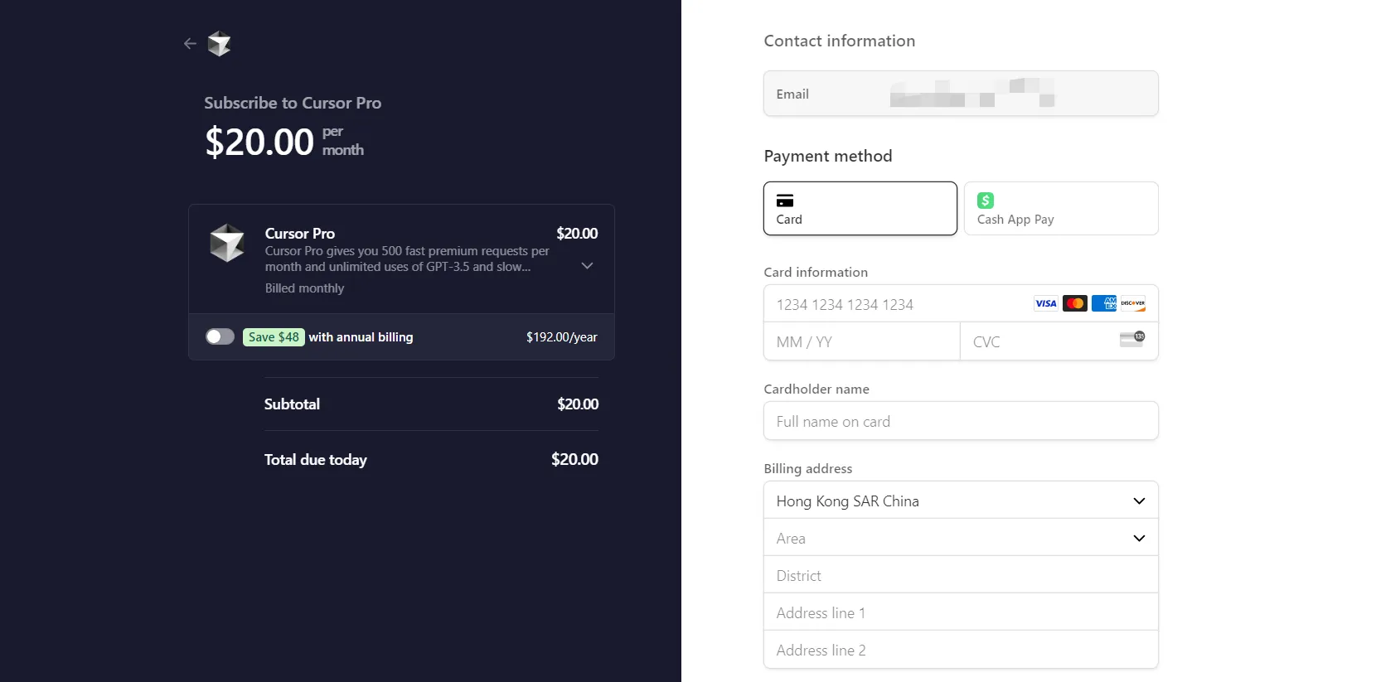Image resolution: width=1376 pixels, height=682 pixels.
Task: Click the CVC card hint icon
Action: (x=1131, y=339)
